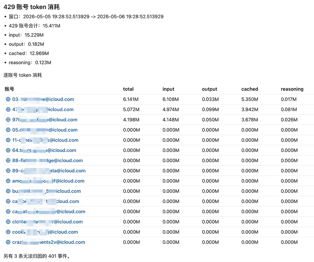Click the 窗口 time range bullet line
314x262 pixels.
coord(86,16)
